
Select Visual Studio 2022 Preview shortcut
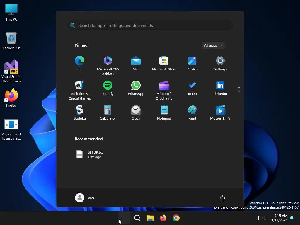click(11, 71)
